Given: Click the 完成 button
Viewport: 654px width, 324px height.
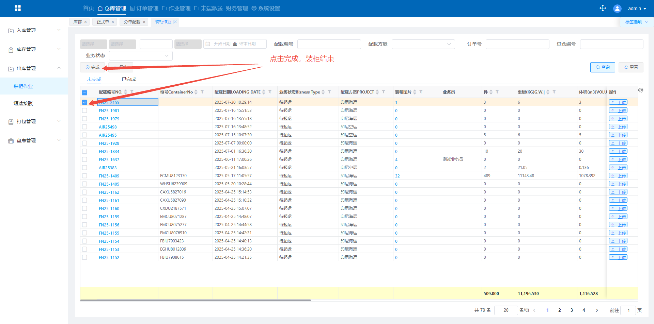Looking at the screenshot, I should tap(93, 67).
